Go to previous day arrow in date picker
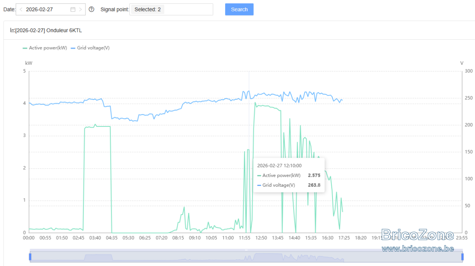Screen dimensions: 475x266 coord(21,10)
